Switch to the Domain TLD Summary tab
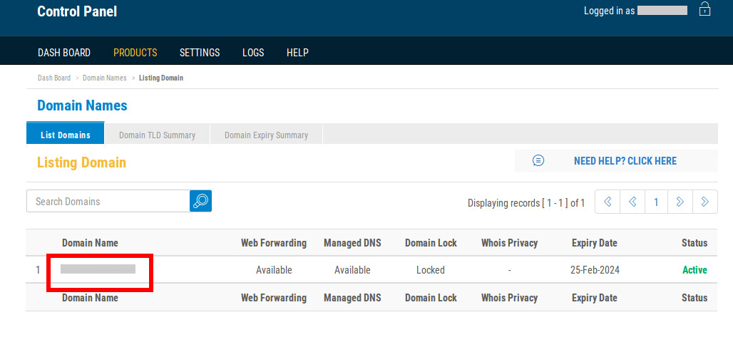Viewport: 733px width, 337px height. [x=157, y=135]
